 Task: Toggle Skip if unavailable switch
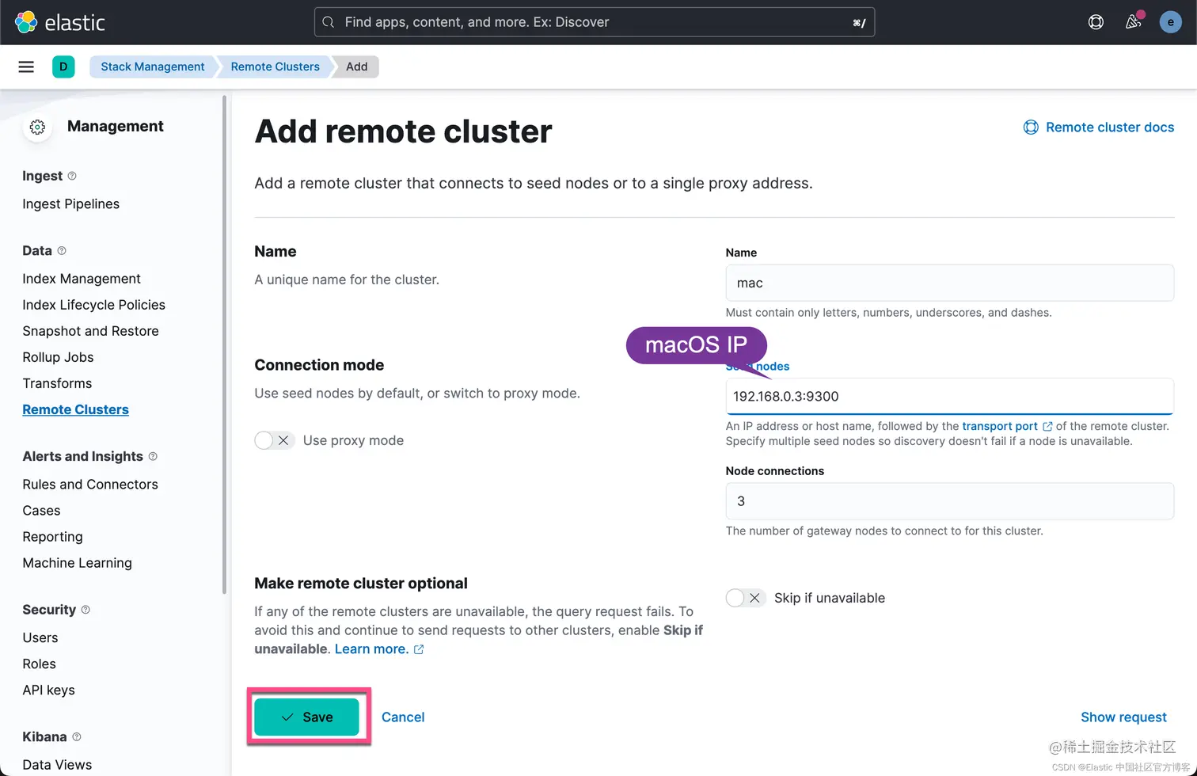(746, 598)
